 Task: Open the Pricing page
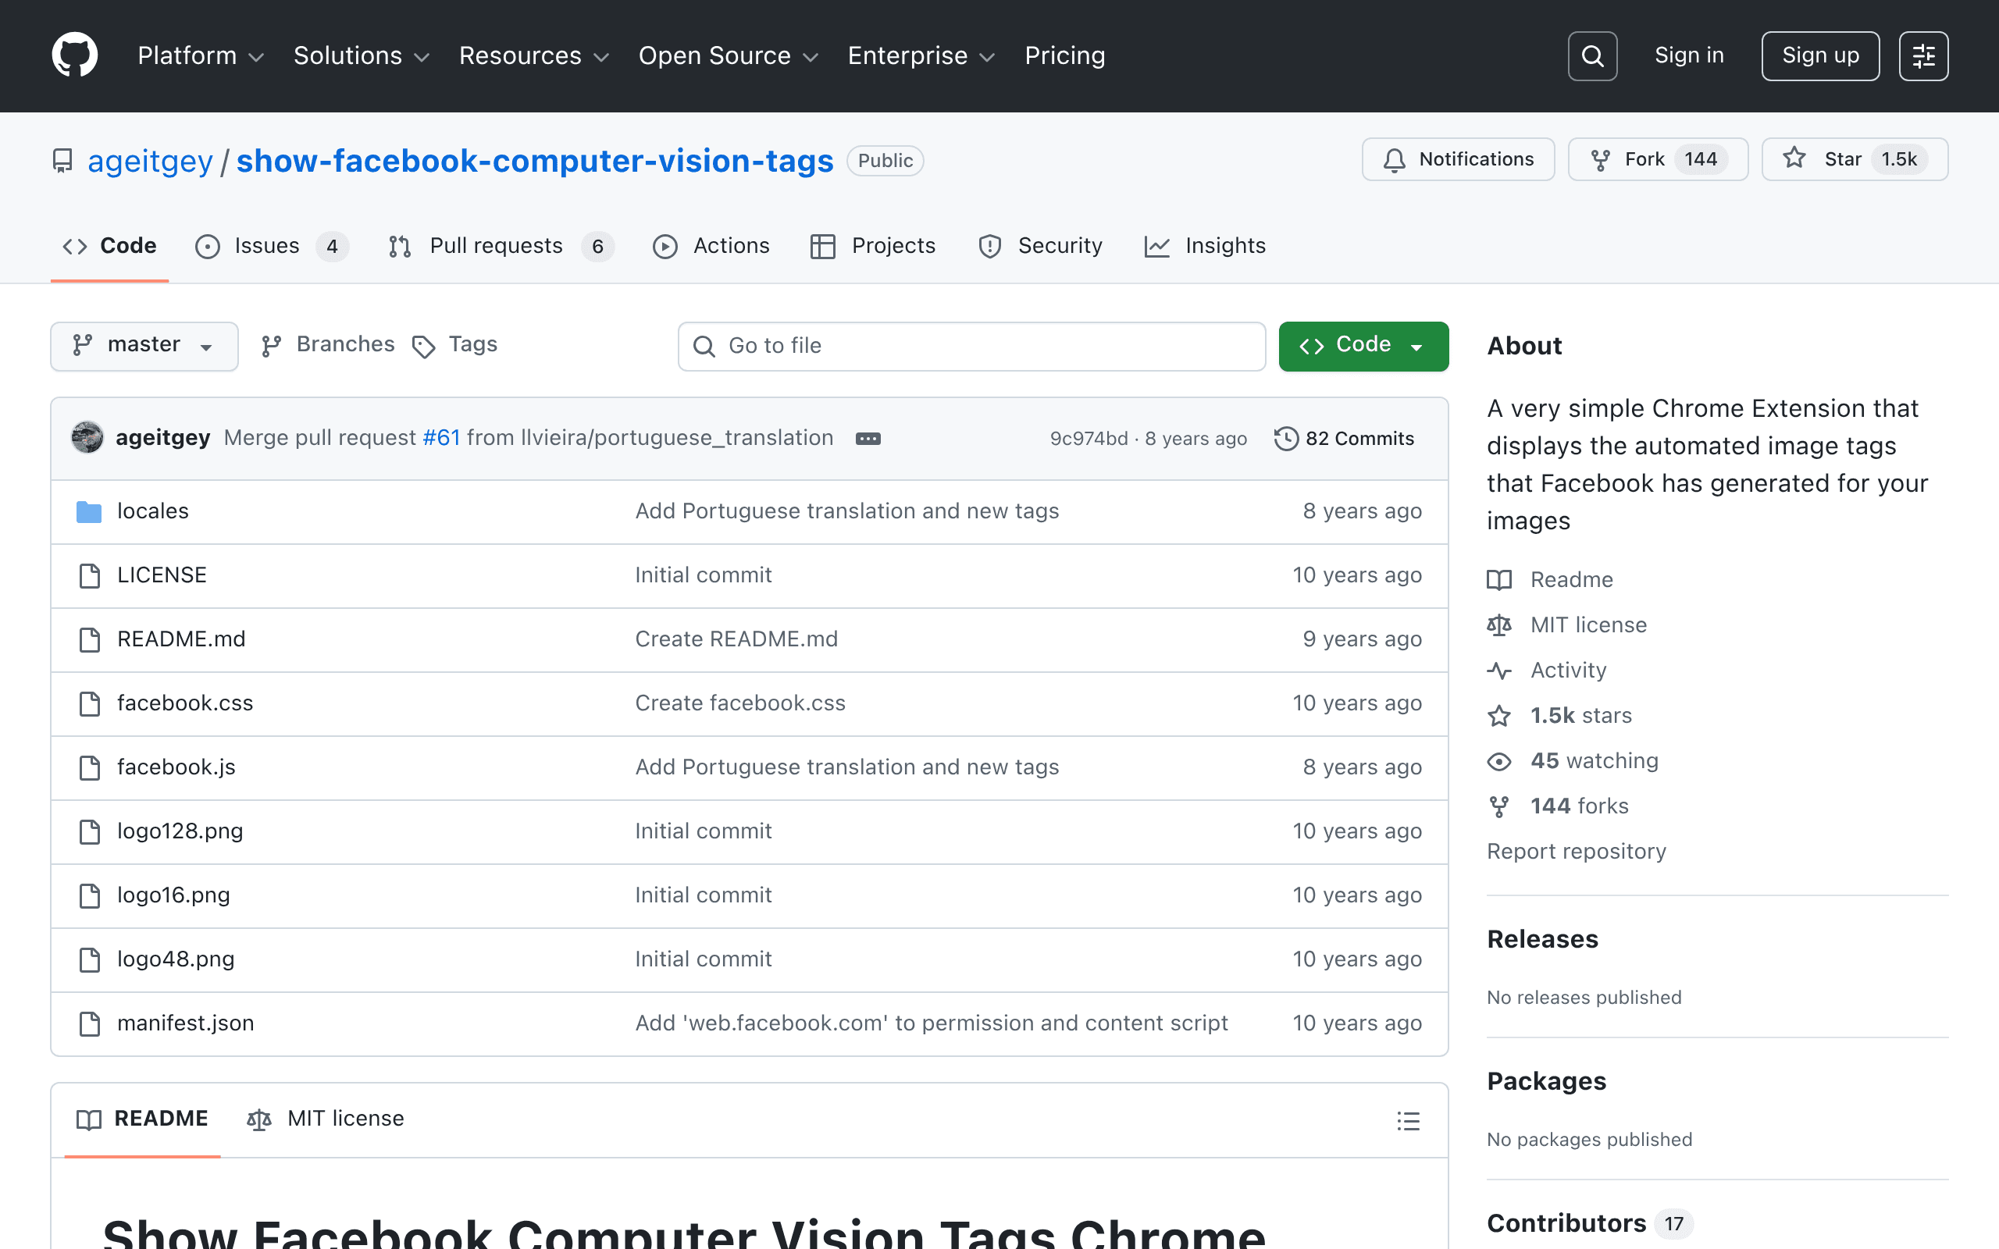tap(1065, 55)
